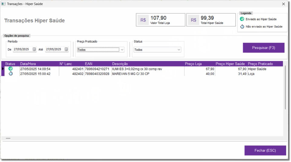Viewport: 291px width, 162px height.
Task: Select the cell 27/05/2025 14:09:54
Action: click(x=35, y=69)
